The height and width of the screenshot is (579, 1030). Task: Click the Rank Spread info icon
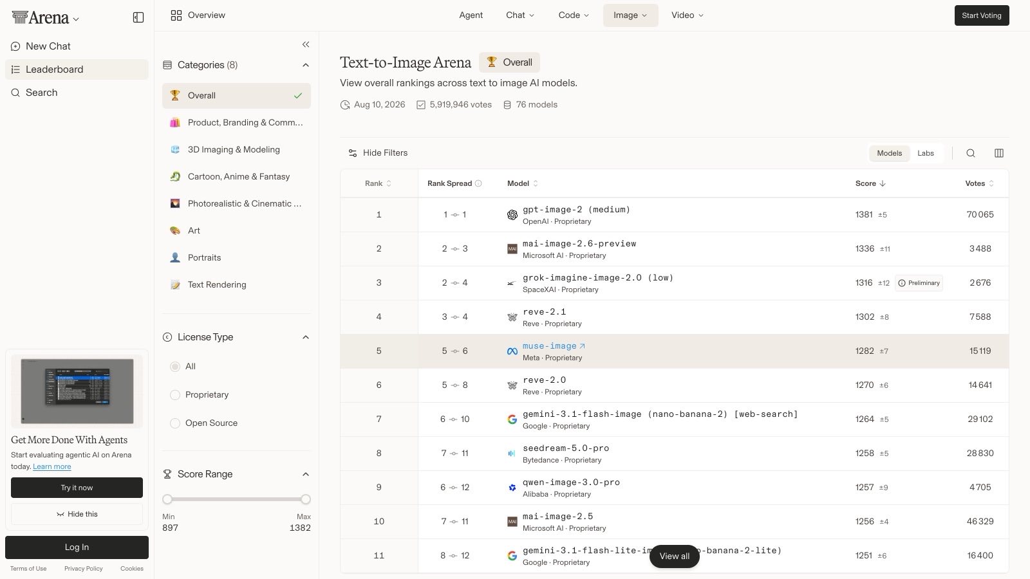coord(478,183)
